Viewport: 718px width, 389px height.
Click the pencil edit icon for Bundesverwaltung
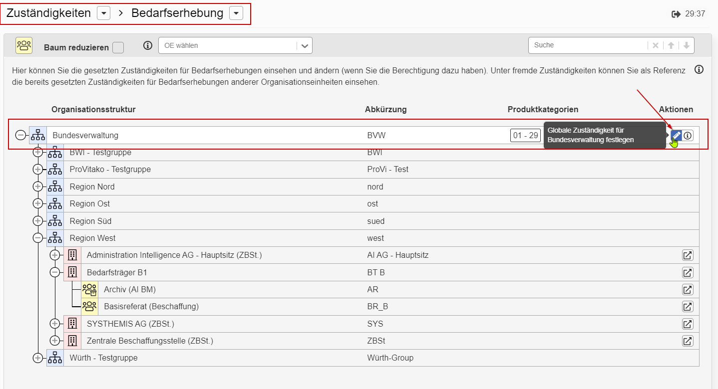[676, 135]
